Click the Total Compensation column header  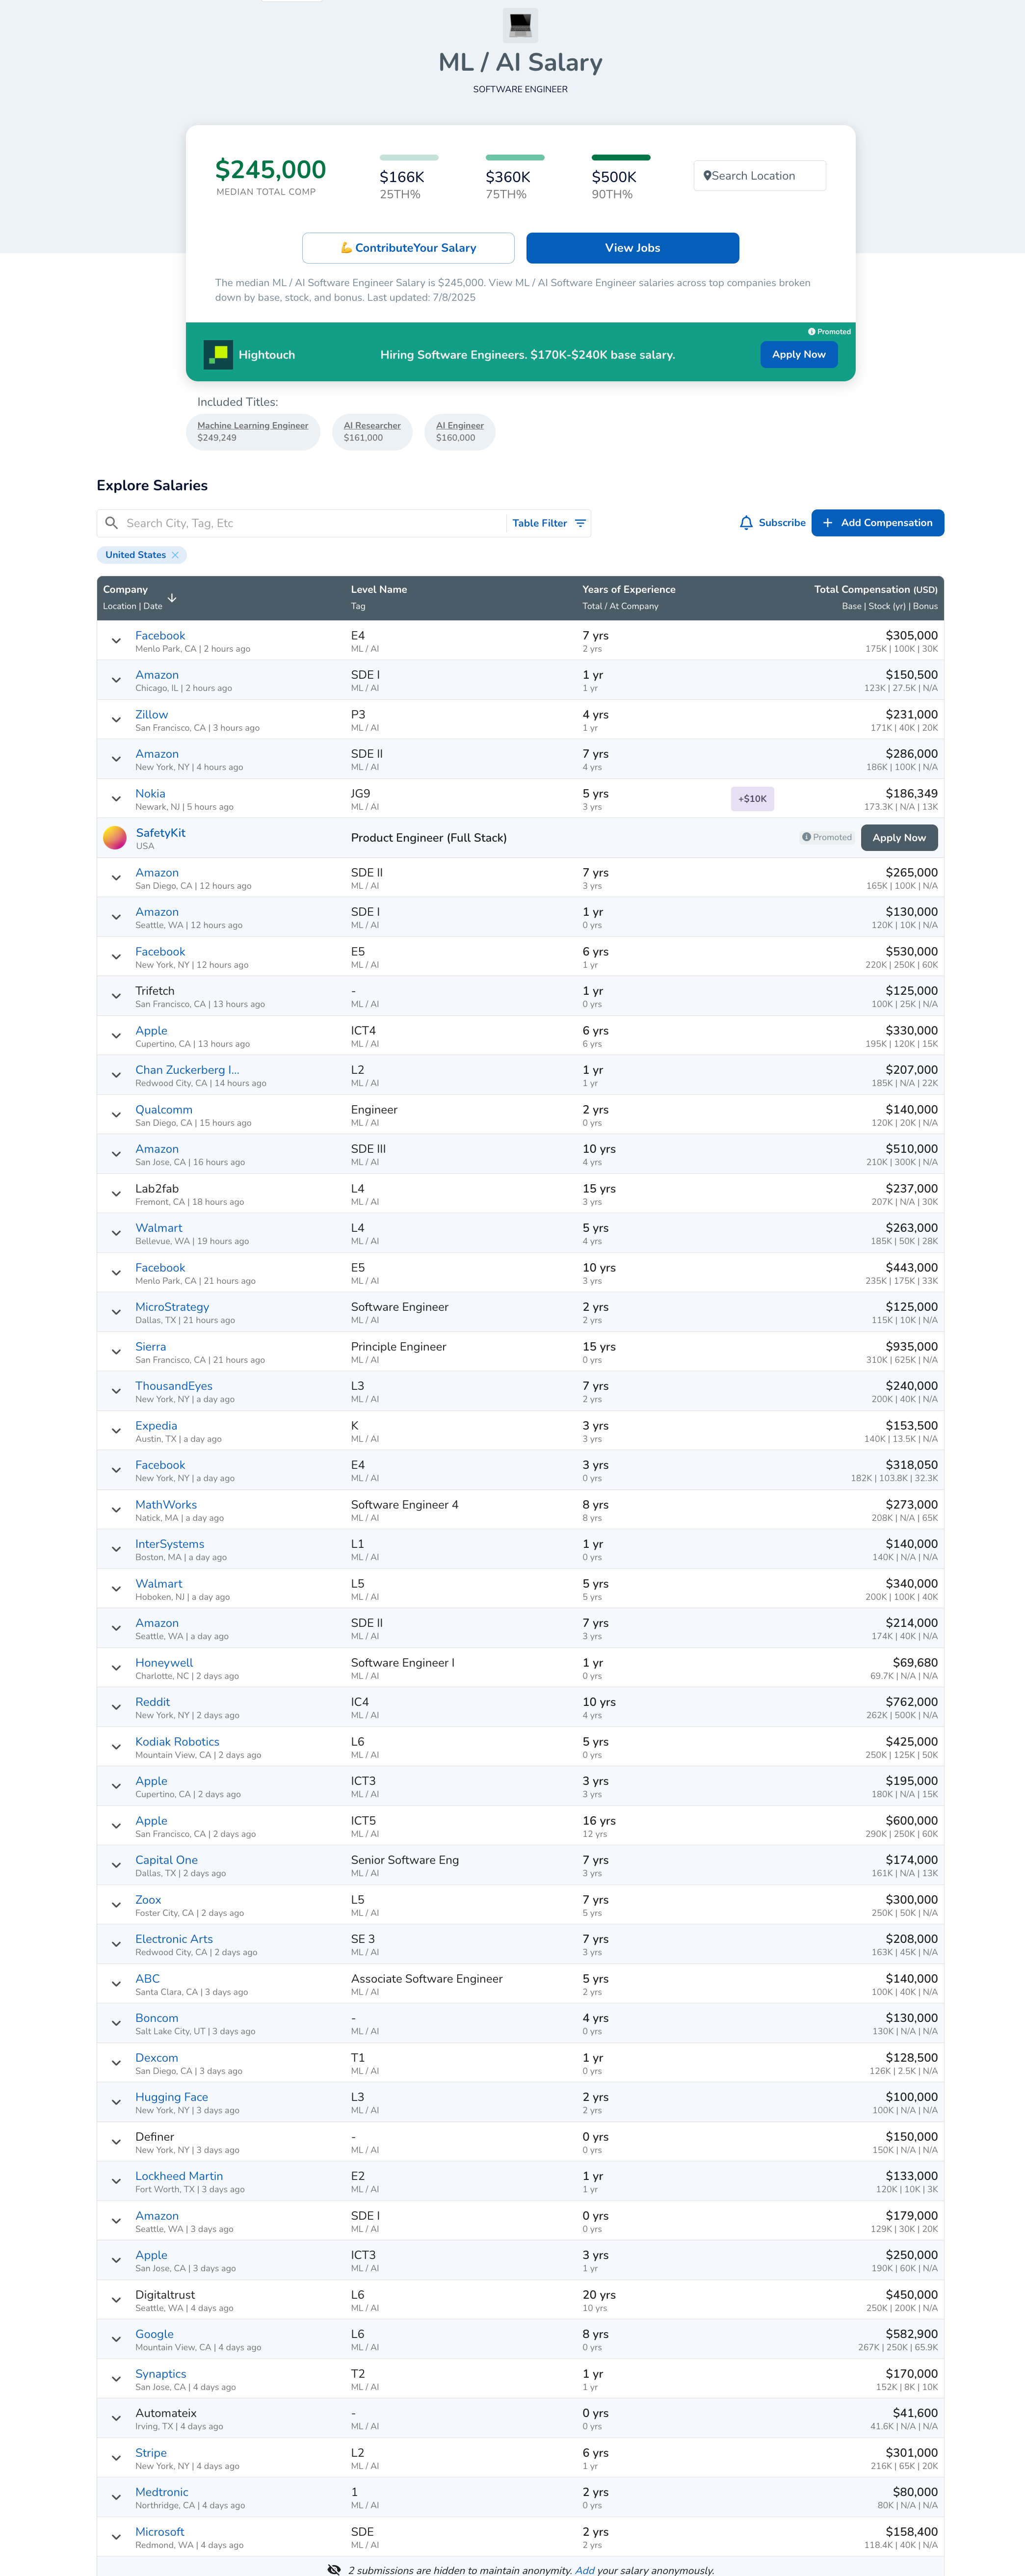(x=876, y=590)
